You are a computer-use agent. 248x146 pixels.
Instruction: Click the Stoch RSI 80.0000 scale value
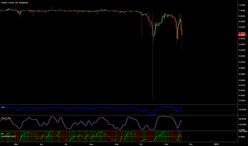(242, 119)
